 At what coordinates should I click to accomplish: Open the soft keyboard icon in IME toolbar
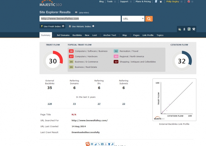[102, 144]
